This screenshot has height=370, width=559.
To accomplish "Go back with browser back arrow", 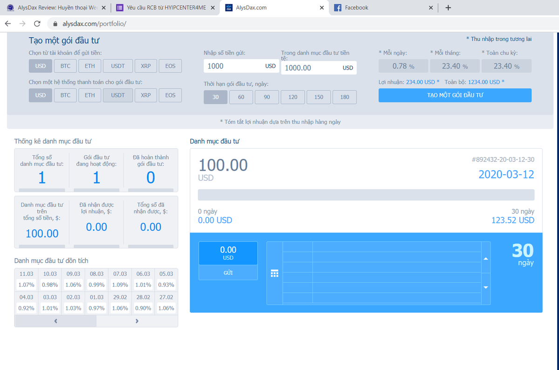I will point(8,23).
